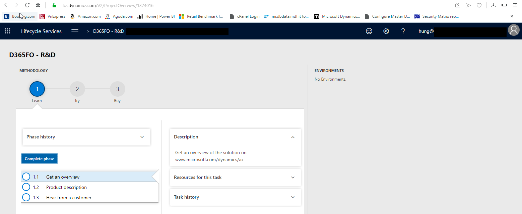Viewport: 522px width, 214px height.
Task: Click the user profile avatar
Action: pos(514,30)
